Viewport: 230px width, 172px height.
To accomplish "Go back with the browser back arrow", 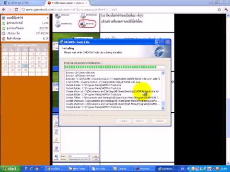I will 4,10.
